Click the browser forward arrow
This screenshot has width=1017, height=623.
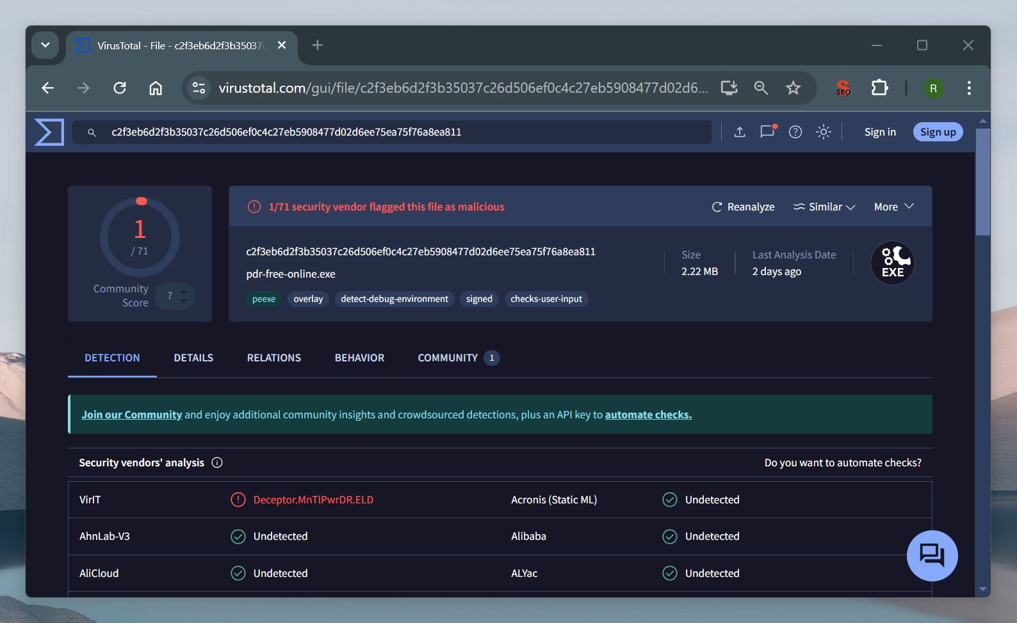84,88
